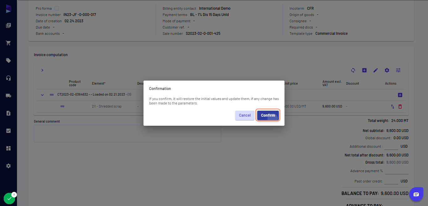Click the 211 - Shredded scrap element cell
This screenshot has height=206, width=428.
click(x=107, y=106)
